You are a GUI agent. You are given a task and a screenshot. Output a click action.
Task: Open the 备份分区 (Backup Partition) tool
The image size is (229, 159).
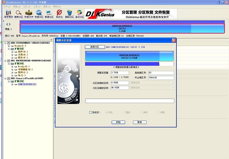(79, 14)
